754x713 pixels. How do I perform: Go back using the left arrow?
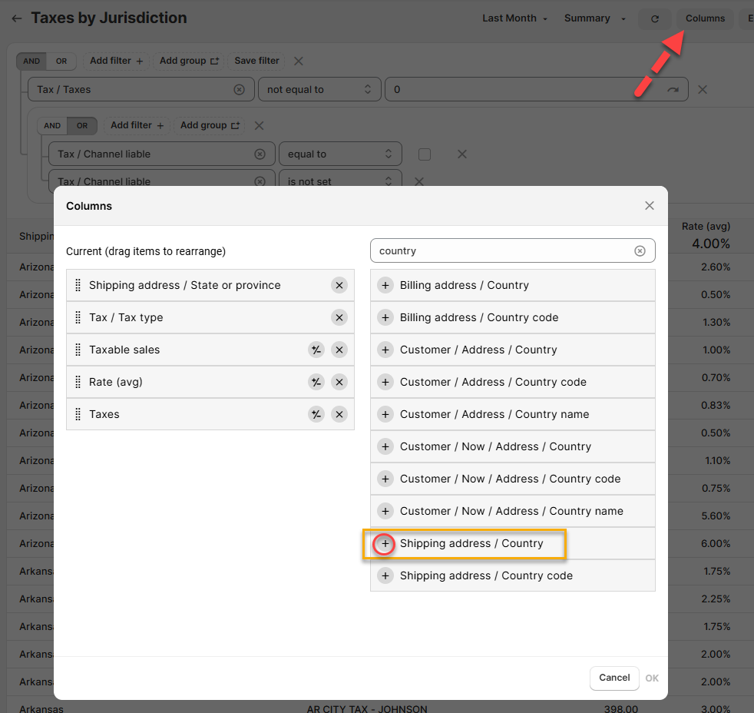pyautogui.click(x=17, y=18)
